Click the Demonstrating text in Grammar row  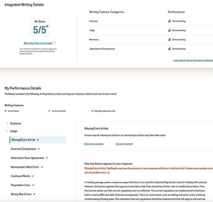tap(179, 21)
